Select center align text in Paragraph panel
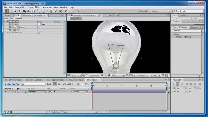This screenshot has width=208, height=117. [x=178, y=84]
